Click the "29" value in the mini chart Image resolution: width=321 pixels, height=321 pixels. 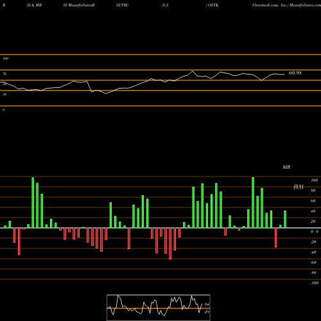click(207, 312)
